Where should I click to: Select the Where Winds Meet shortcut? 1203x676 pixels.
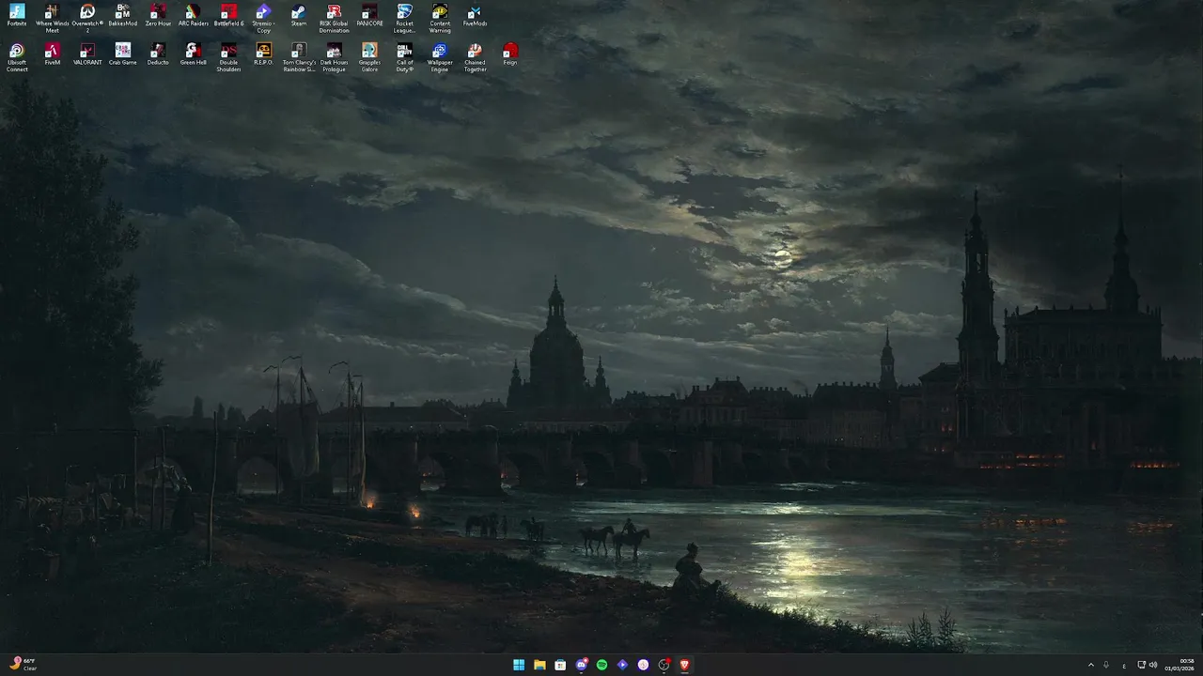53,19
